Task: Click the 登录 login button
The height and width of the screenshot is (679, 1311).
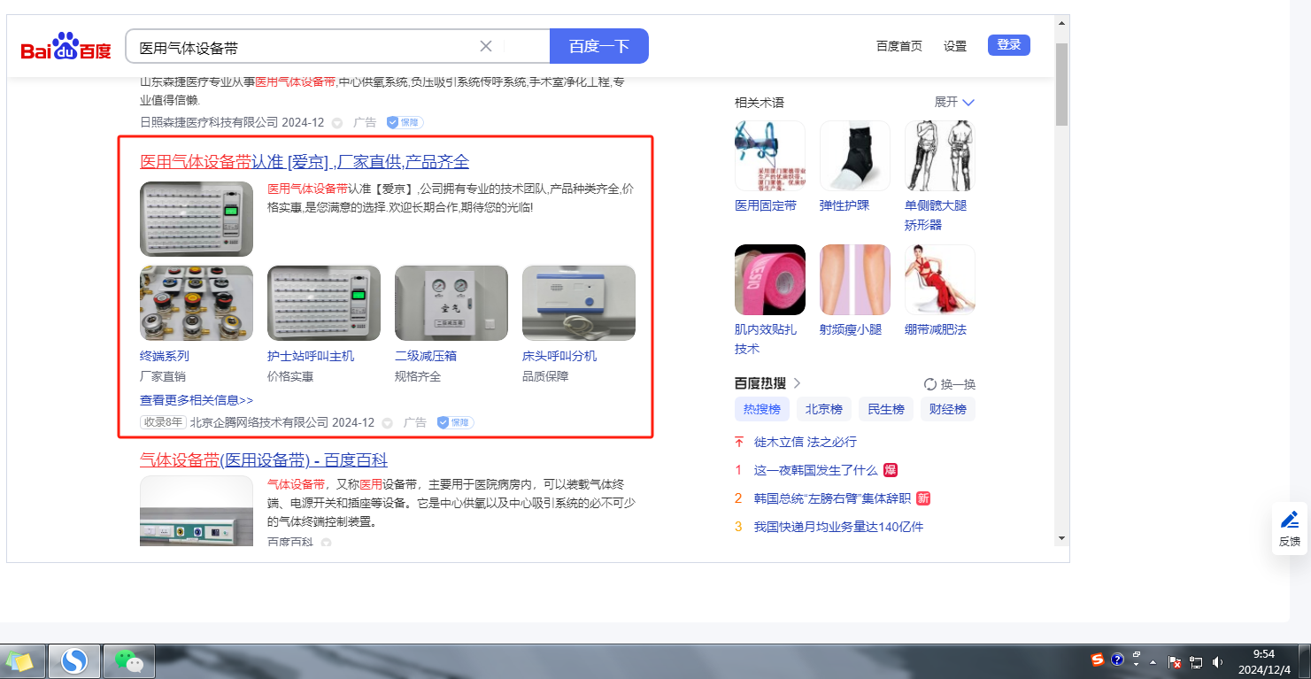Action: pos(1009,45)
